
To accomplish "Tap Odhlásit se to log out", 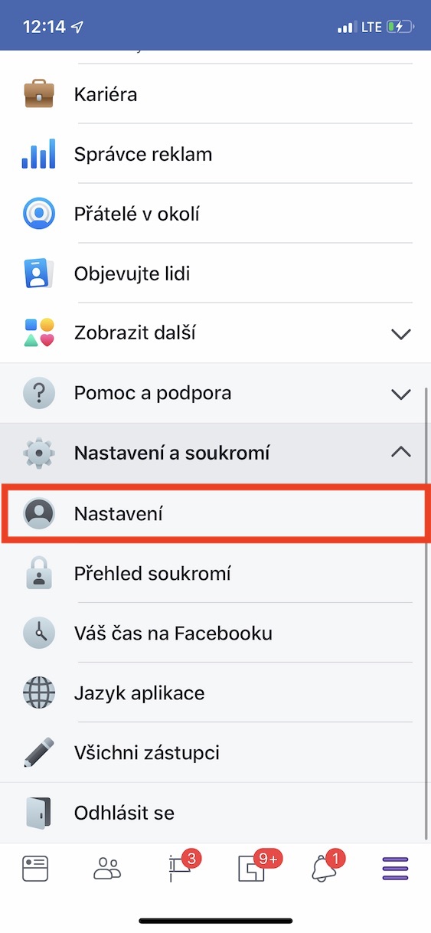I will [124, 813].
